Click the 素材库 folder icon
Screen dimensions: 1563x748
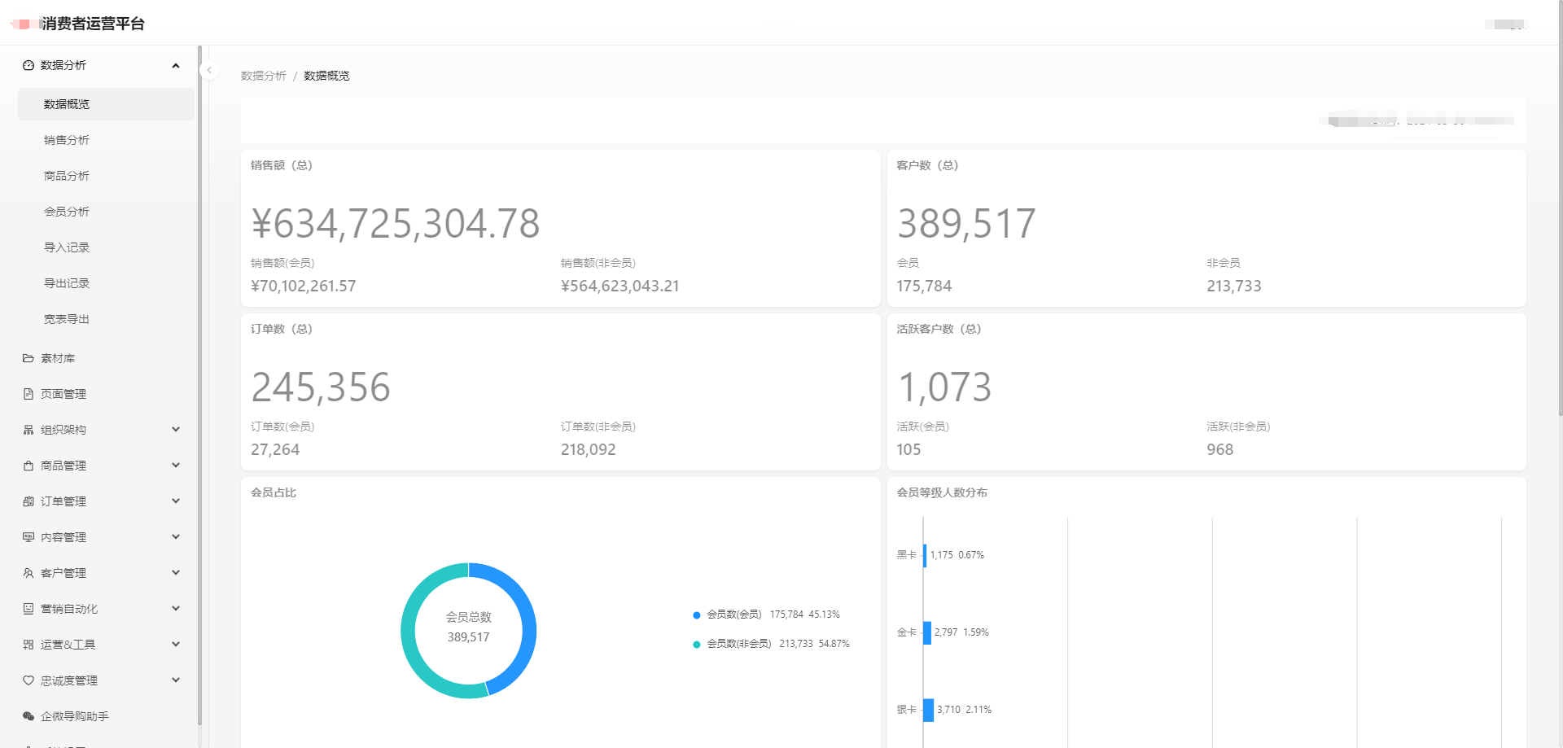coord(28,358)
